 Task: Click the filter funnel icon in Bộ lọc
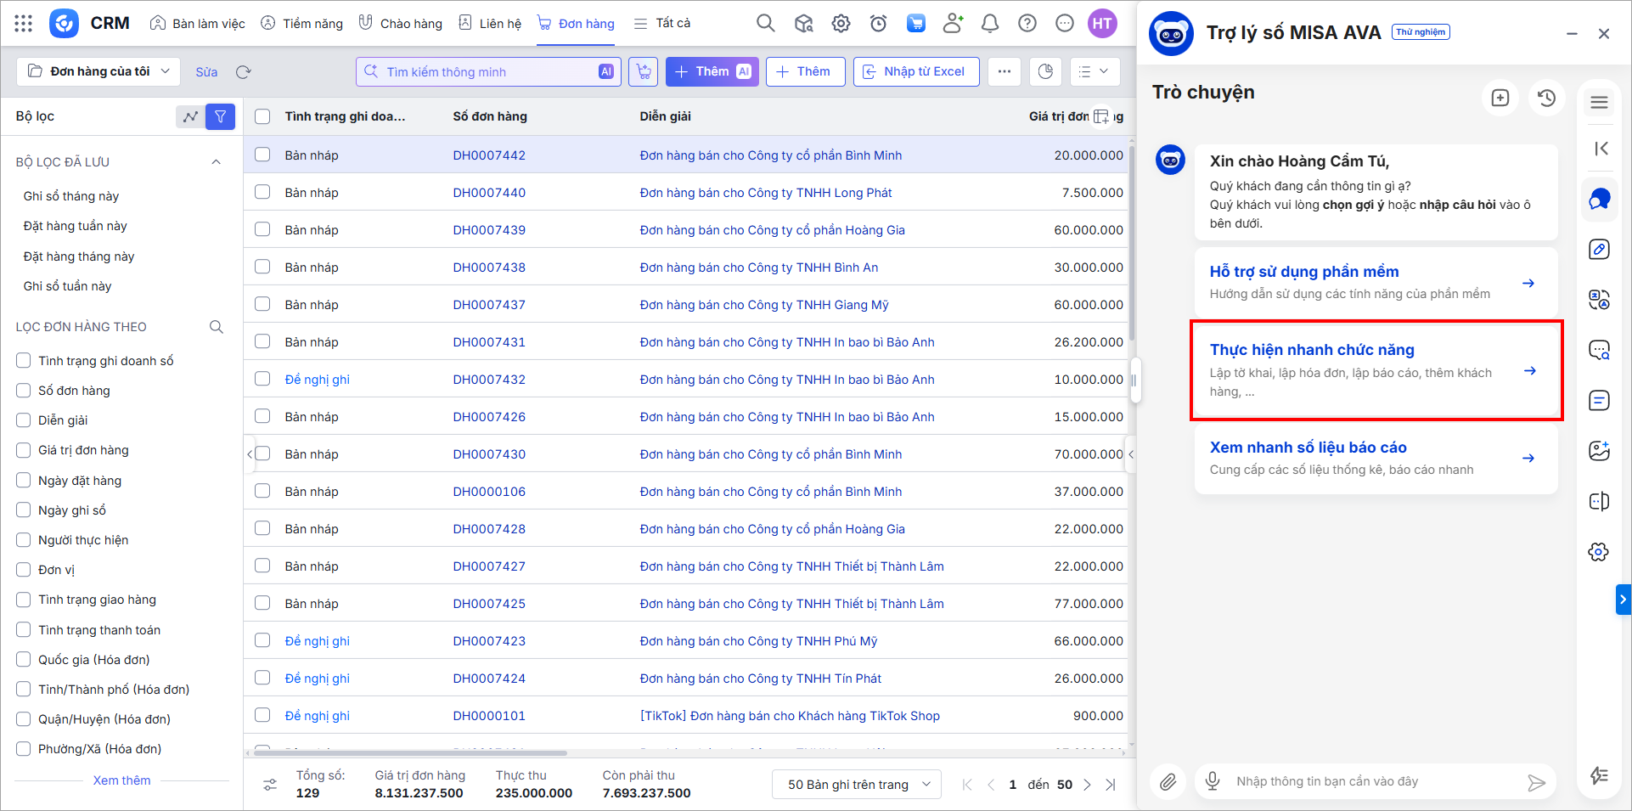[x=221, y=116]
